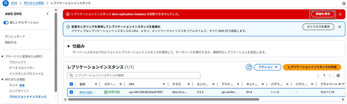Click the IPv4 network type cell
The height and width of the screenshot is (104, 347).
249,92
